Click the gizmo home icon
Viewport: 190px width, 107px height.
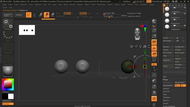145,46
